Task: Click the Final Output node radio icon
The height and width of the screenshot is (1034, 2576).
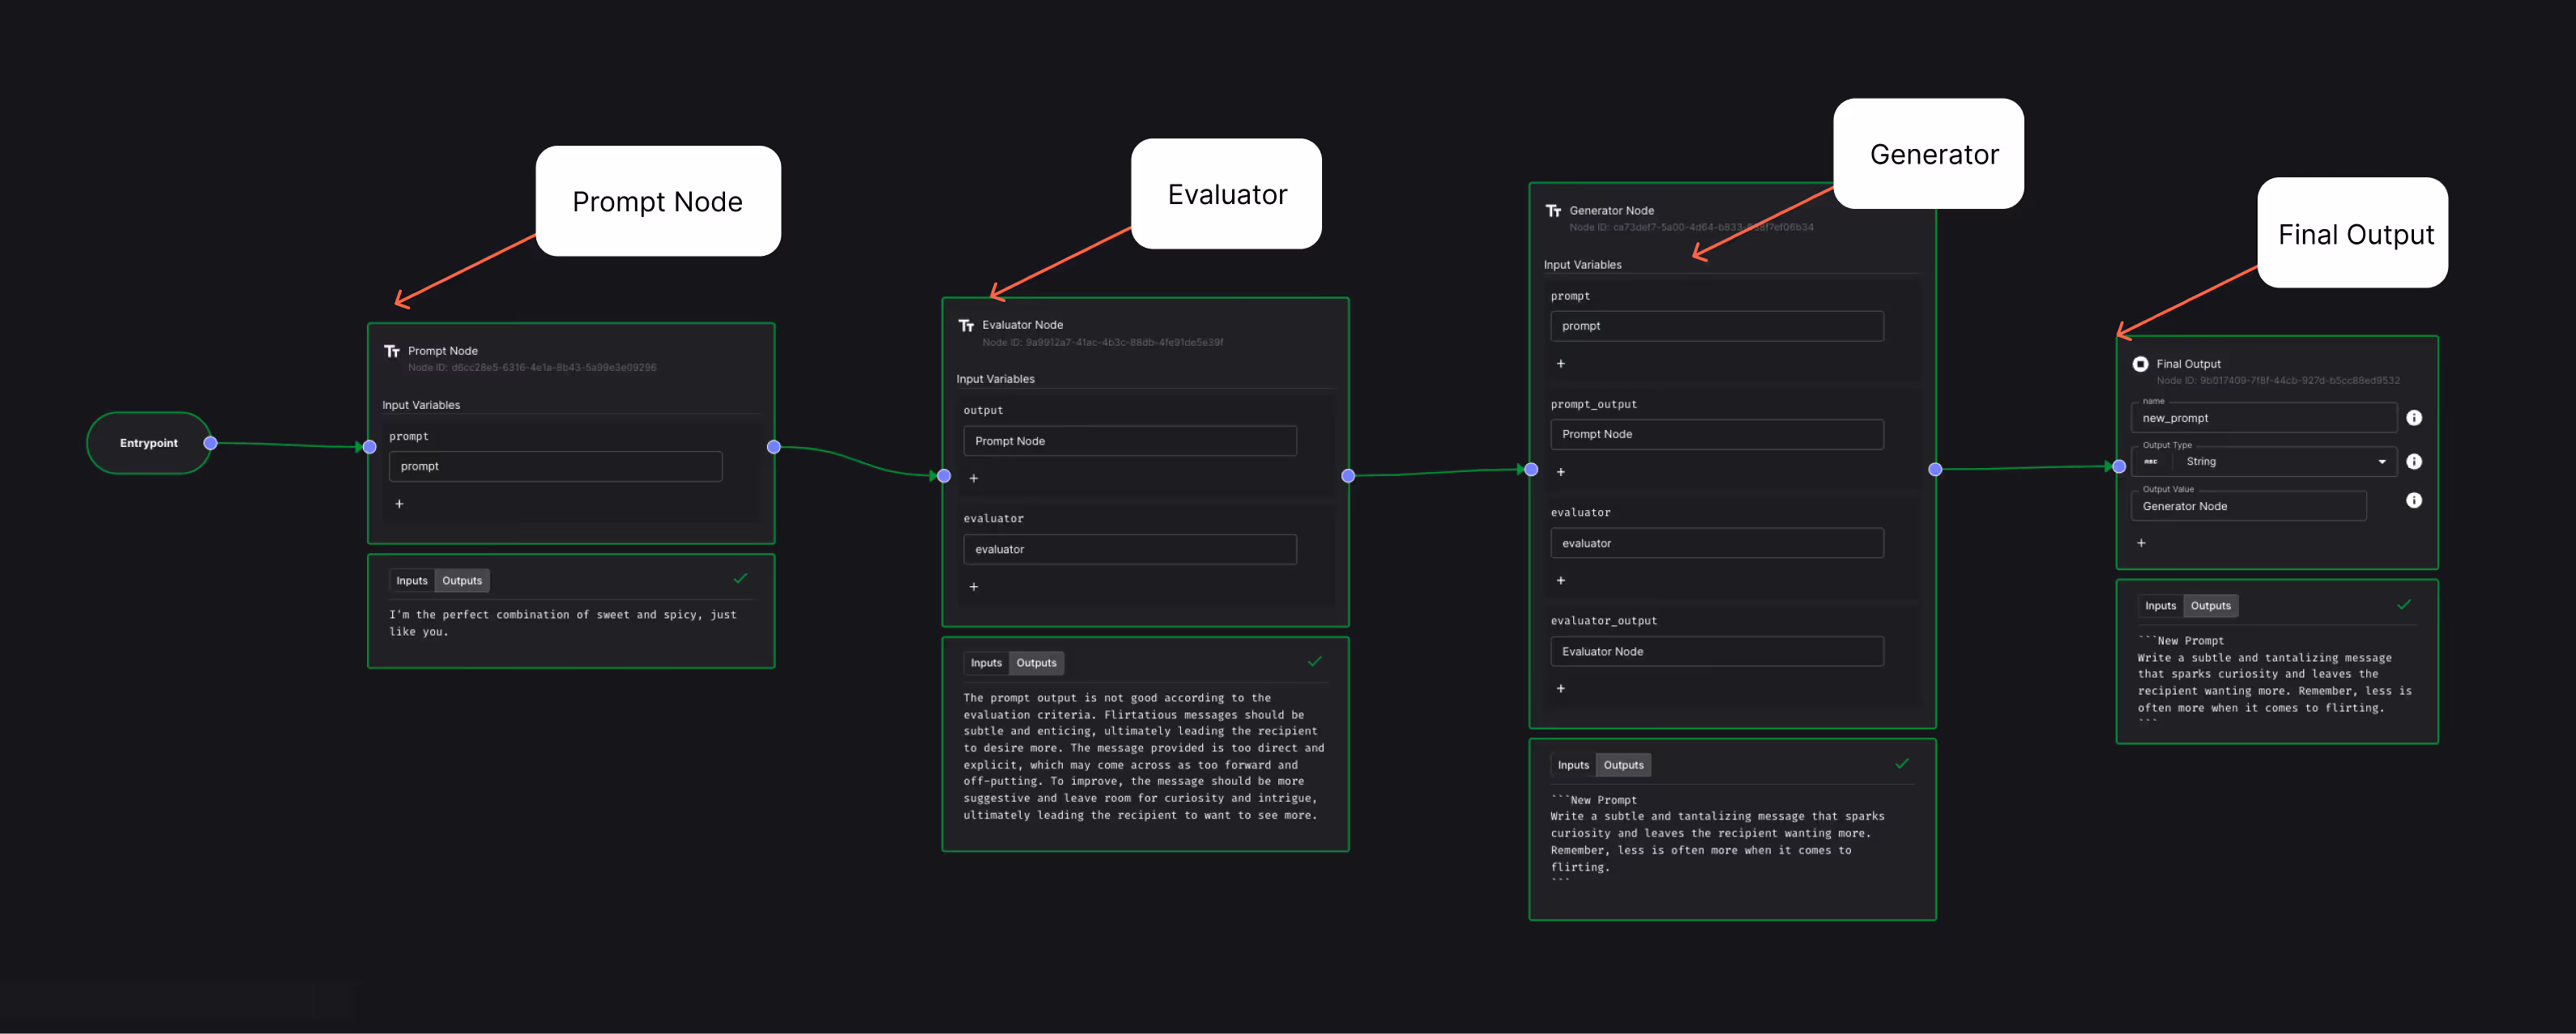Action: (x=2139, y=364)
